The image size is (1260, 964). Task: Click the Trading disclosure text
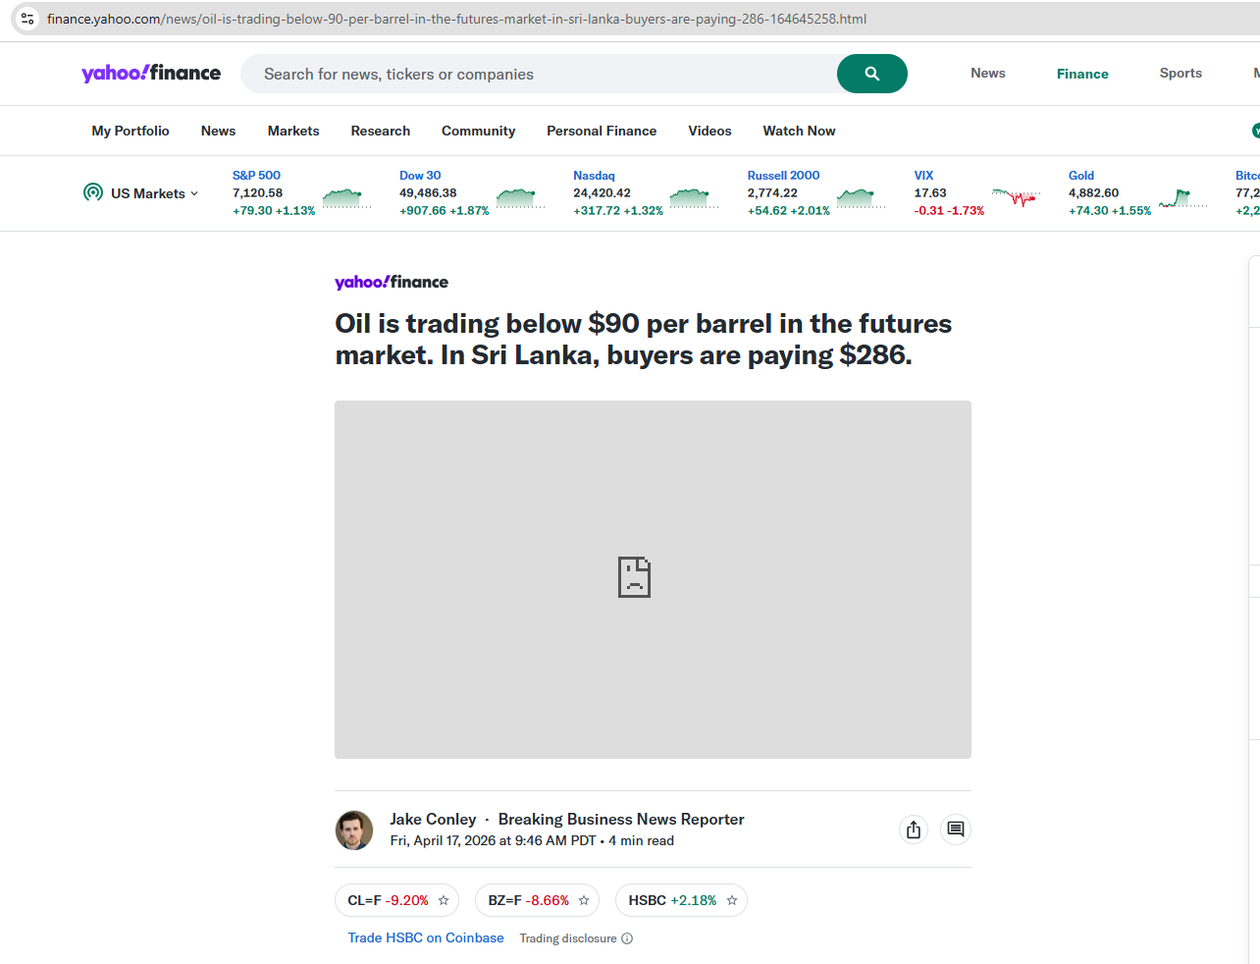(x=568, y=938)
